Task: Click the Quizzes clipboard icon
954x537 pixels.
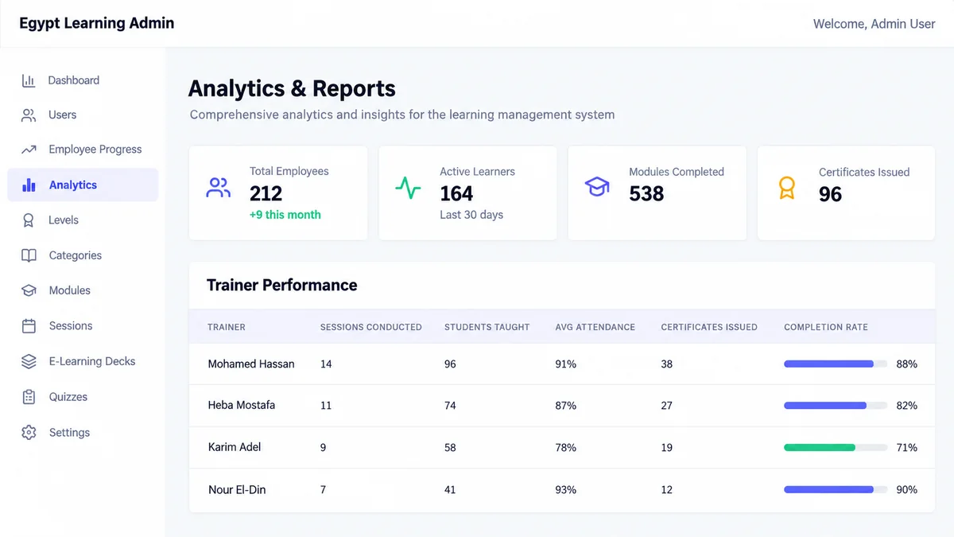Action: click(x=29, y=397)
